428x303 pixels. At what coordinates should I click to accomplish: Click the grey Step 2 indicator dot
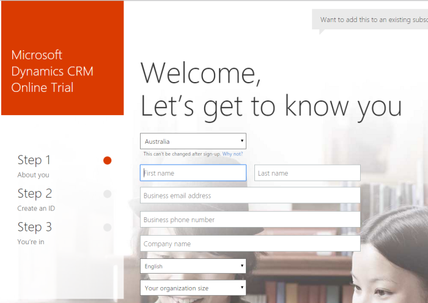[x=108, y=194]
